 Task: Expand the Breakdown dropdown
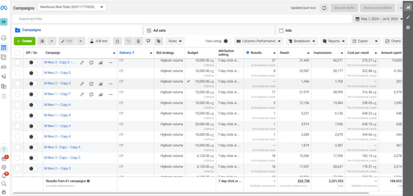coord(302,41)
